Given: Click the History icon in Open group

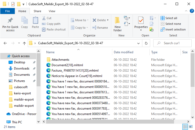Looking at the screenshot, I should coord(151,29).
